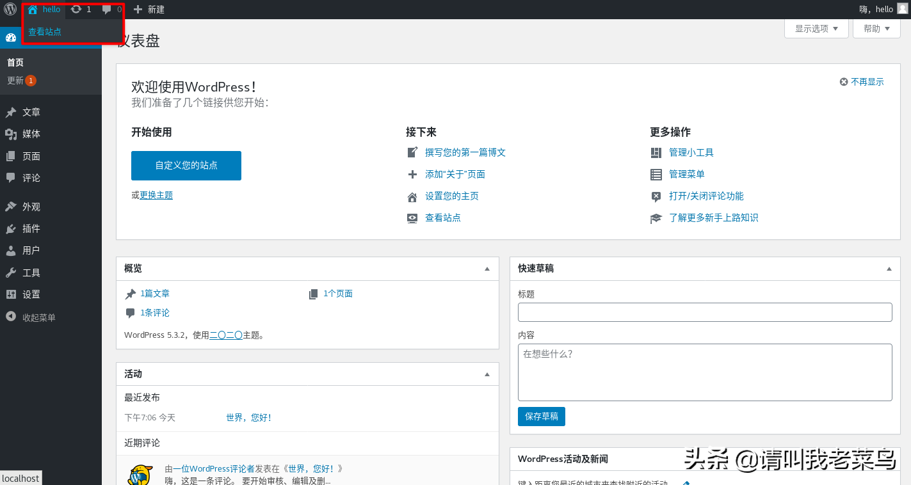Open the 世界，您好！ recent post link

[x=249, y=418]
